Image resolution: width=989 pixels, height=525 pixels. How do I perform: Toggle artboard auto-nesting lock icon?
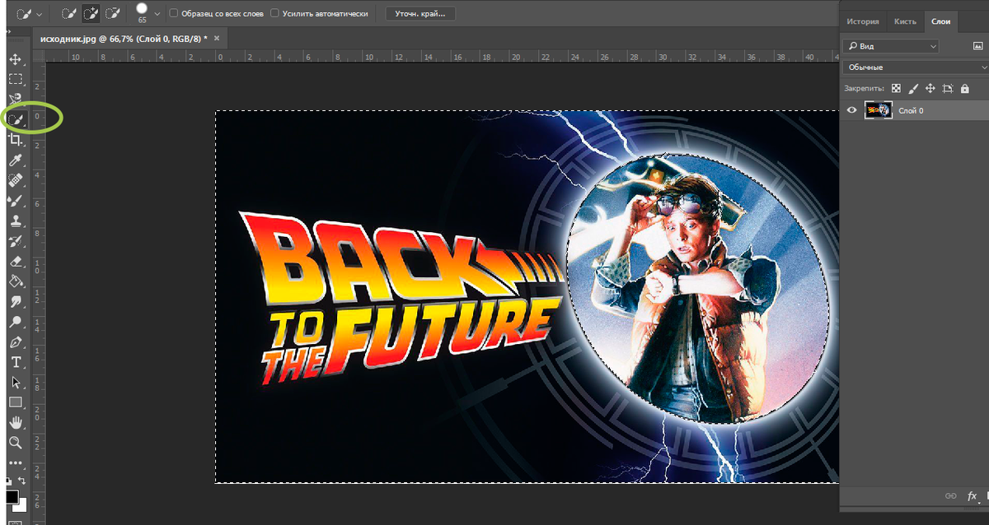(x=948, y=88)
